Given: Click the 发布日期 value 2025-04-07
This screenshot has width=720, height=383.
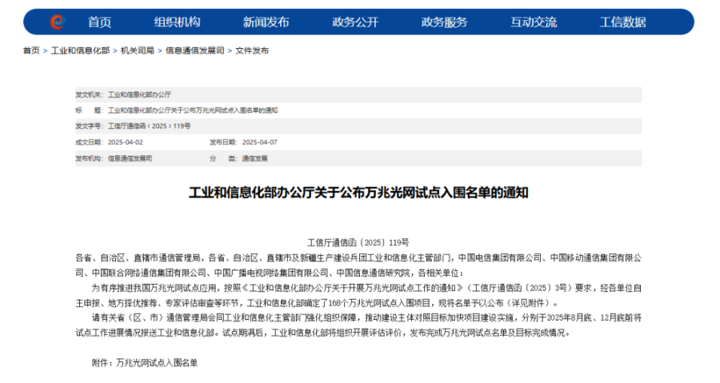Looking at the screenshot, I should [x=260, y=142].
